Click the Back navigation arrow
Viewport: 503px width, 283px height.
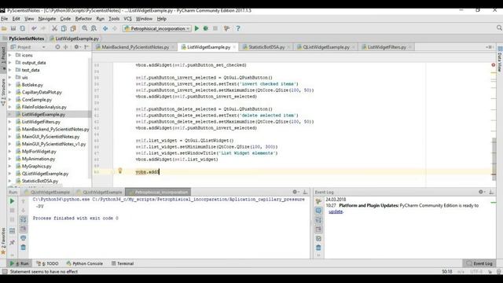click(105, 28)
